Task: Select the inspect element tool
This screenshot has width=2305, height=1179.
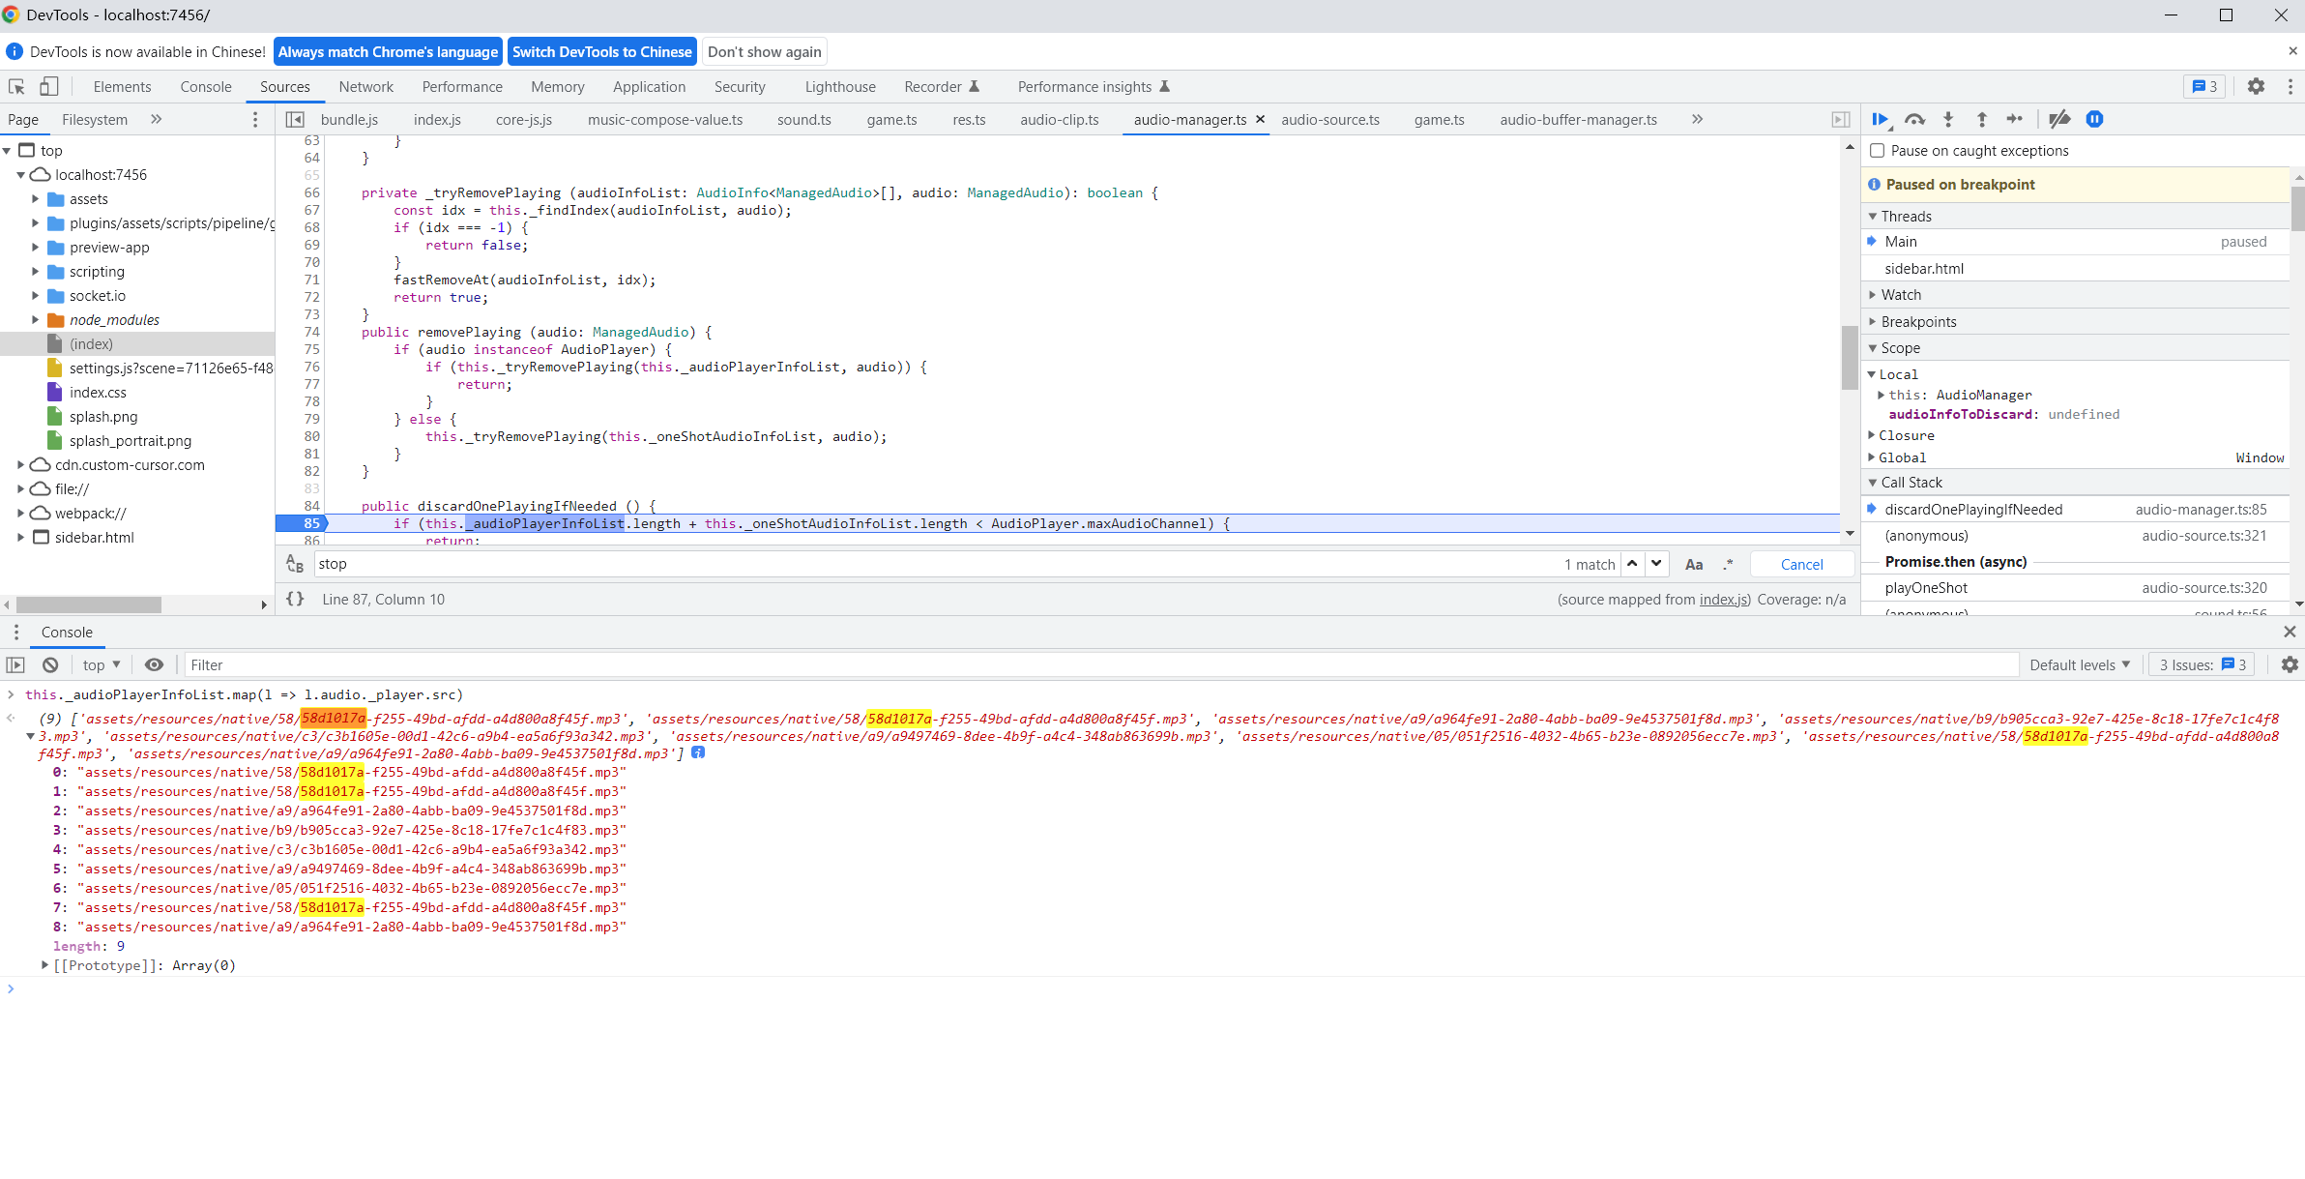Action: tap(15, 86)
